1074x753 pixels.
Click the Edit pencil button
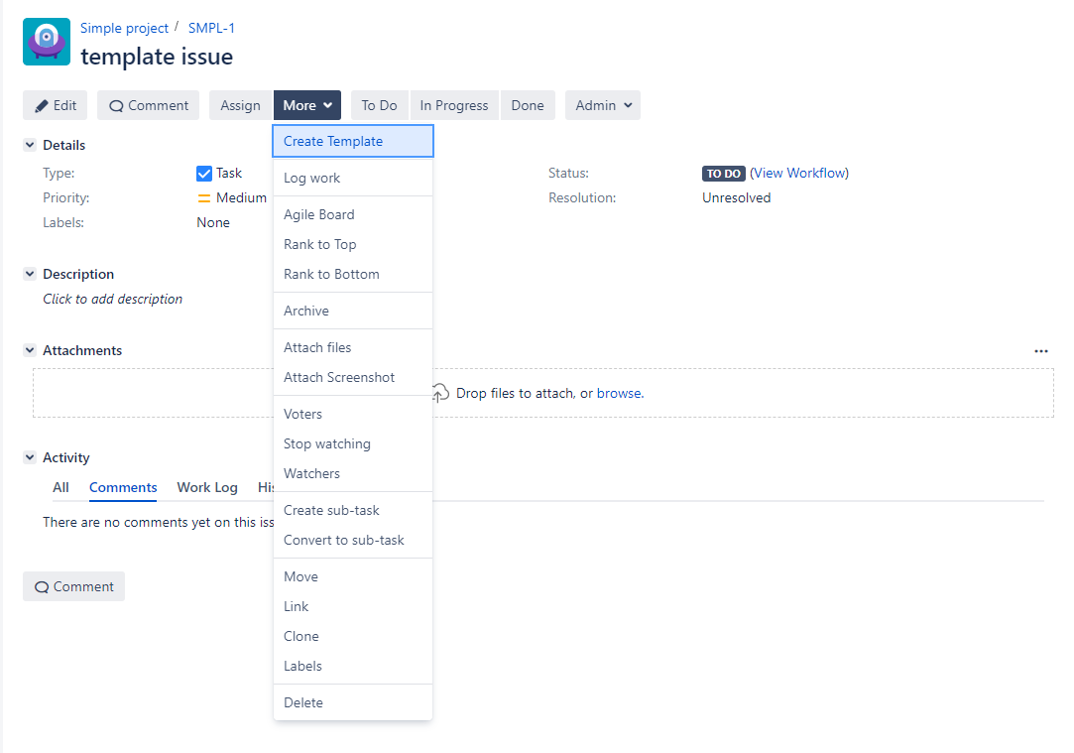tap(56, 106)
